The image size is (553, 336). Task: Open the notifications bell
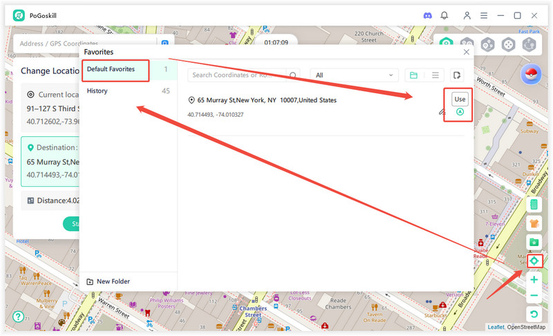click(x=444, y=15)
